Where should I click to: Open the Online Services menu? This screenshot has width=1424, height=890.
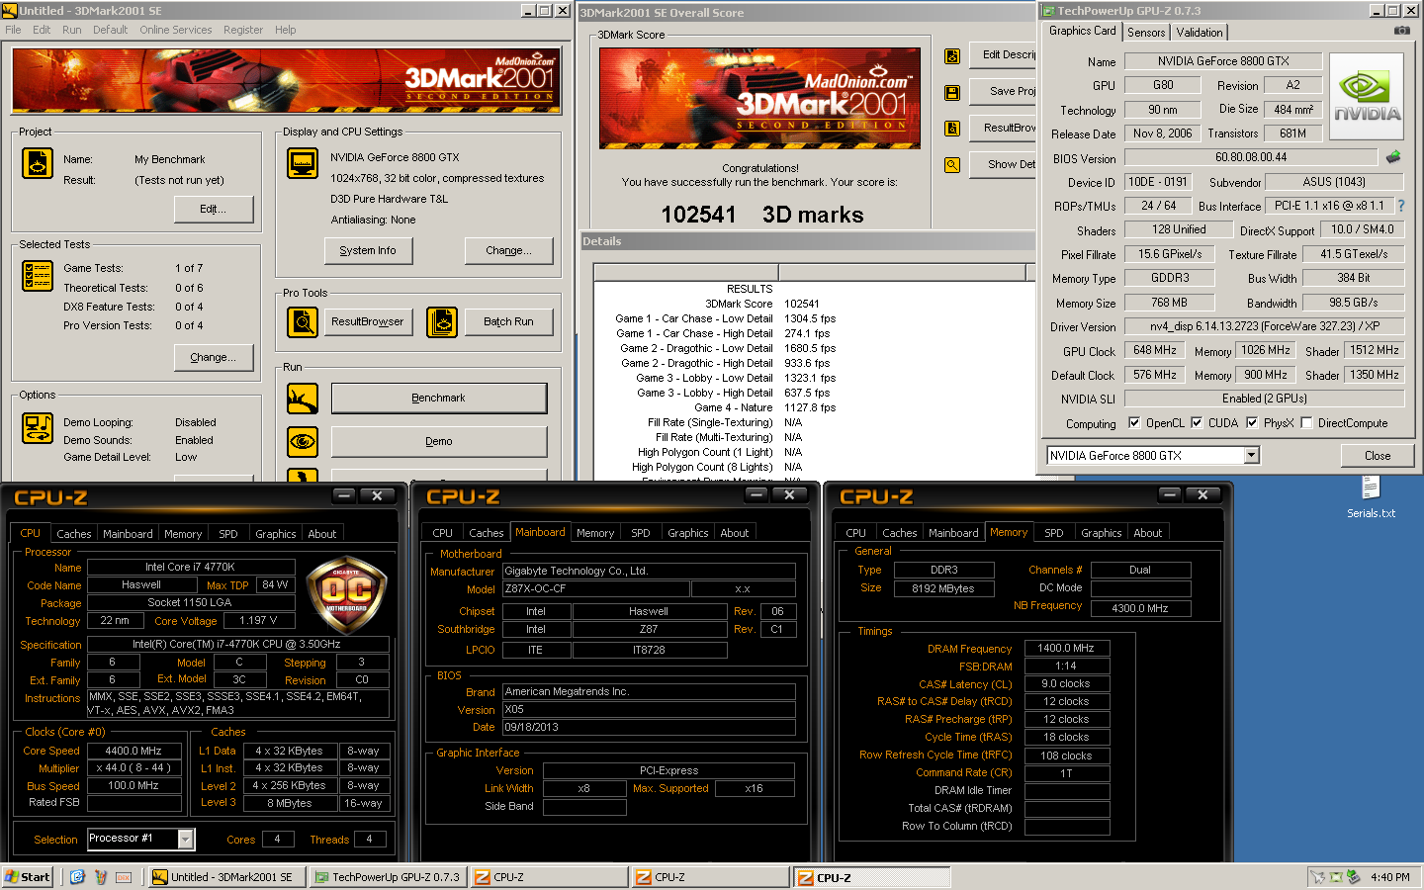tap(175, 30)
